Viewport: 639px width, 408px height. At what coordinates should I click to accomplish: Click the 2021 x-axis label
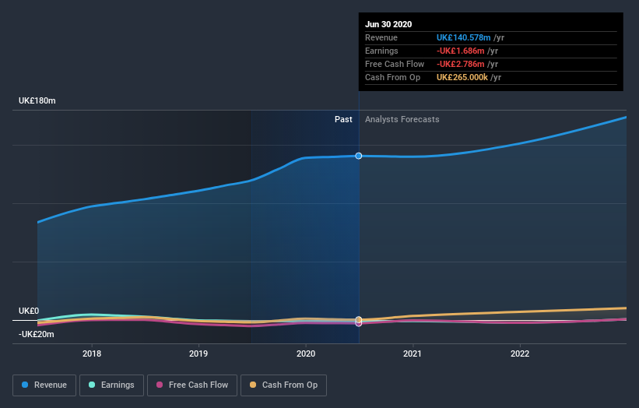click(413, 353)
